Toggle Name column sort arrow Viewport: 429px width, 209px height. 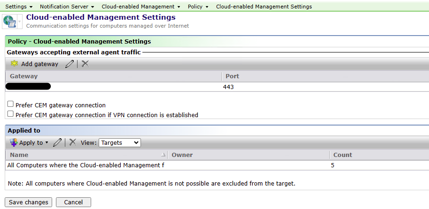coord(164,155)
